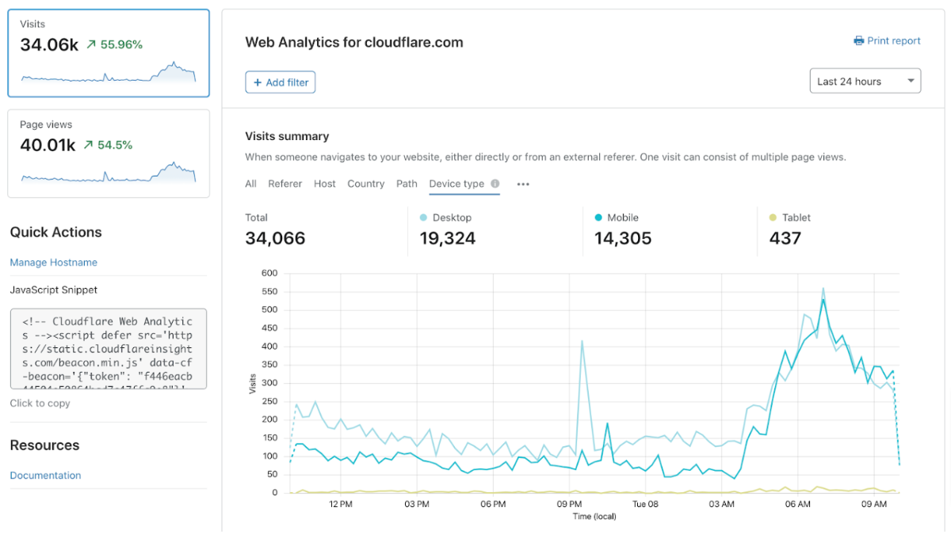
Task: Click the green trend arrow beside 55.96%
Action: point(90,45)
